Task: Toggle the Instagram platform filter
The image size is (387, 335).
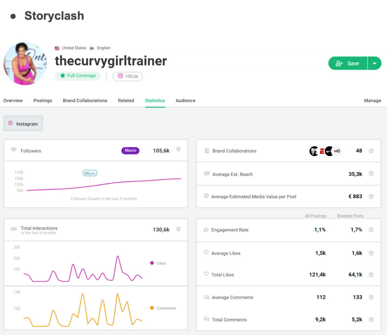Action: (x=23, y=123)
